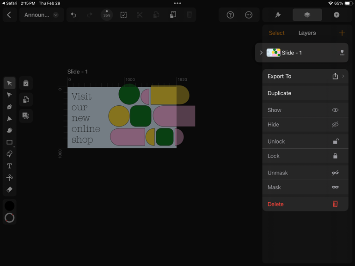Open the black fill color swatch
Viewport: 355px width, 266px height.
10,206
